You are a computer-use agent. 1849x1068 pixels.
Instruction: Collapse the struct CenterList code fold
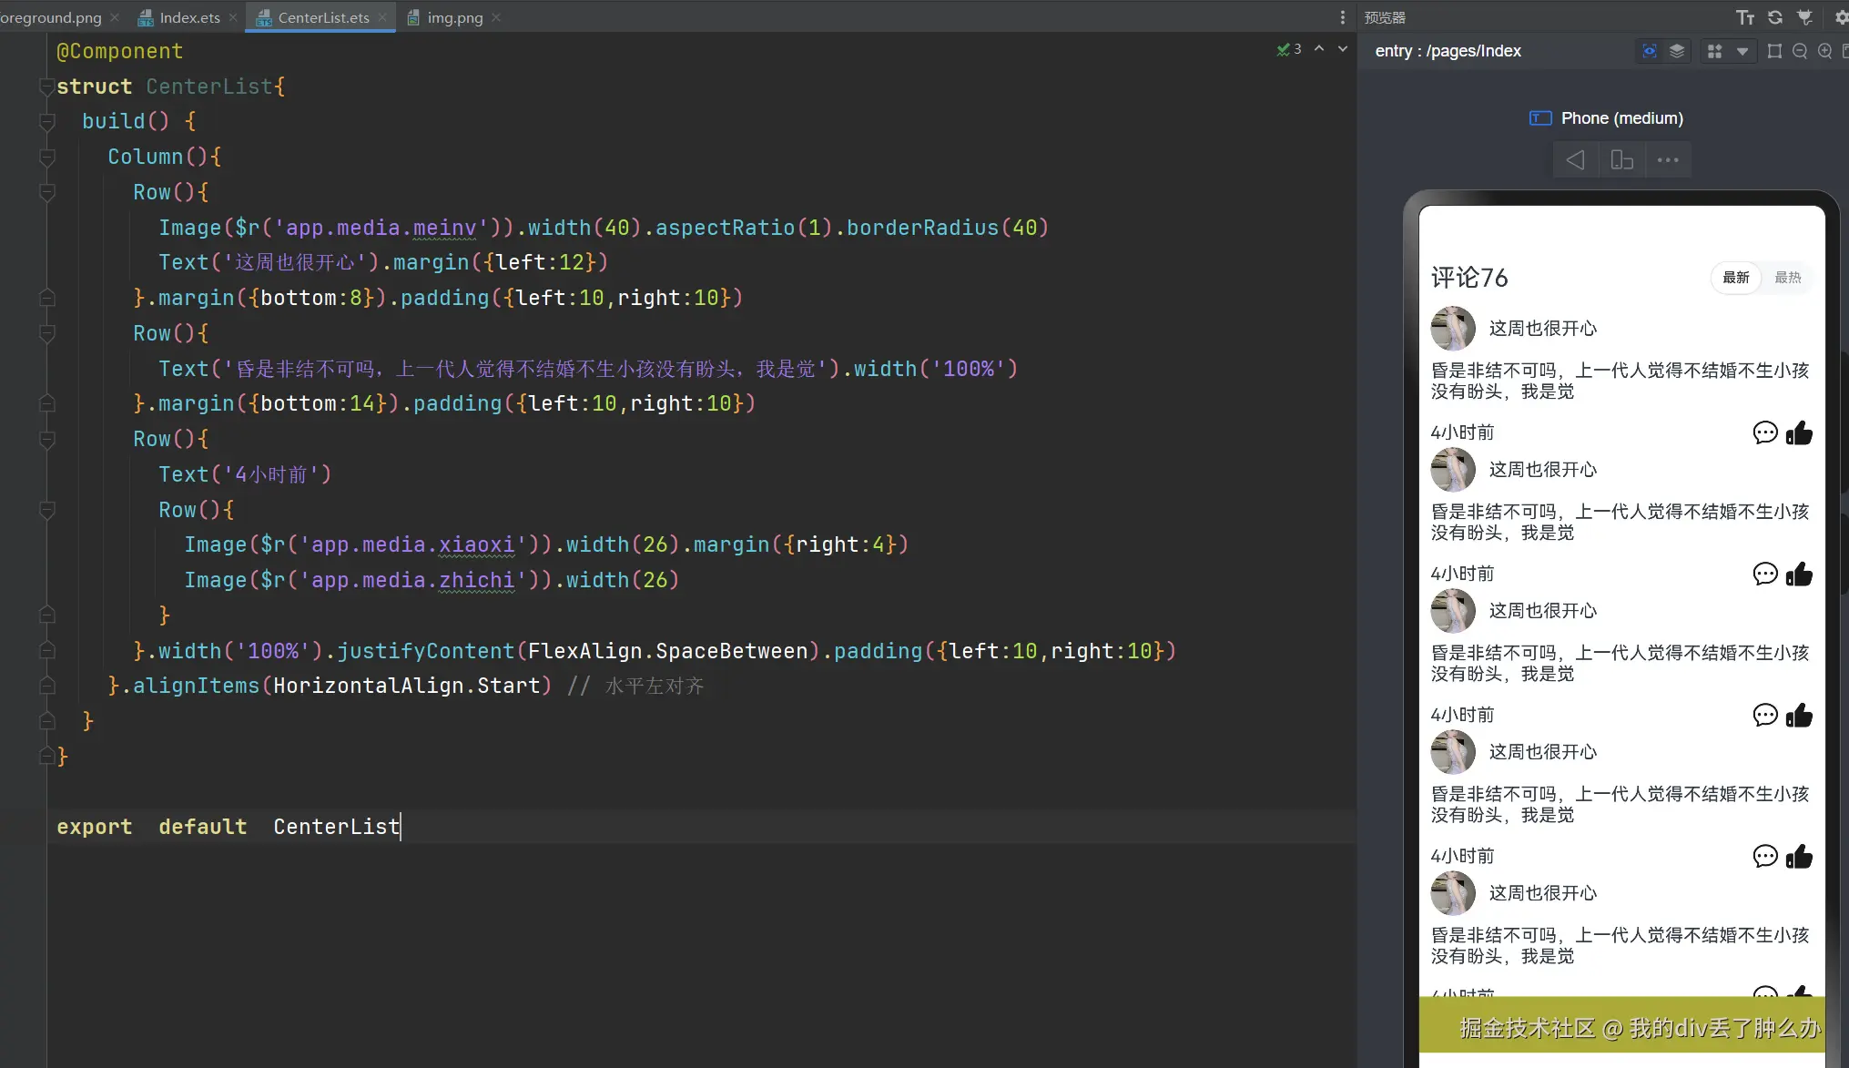[x=46, y=86]
